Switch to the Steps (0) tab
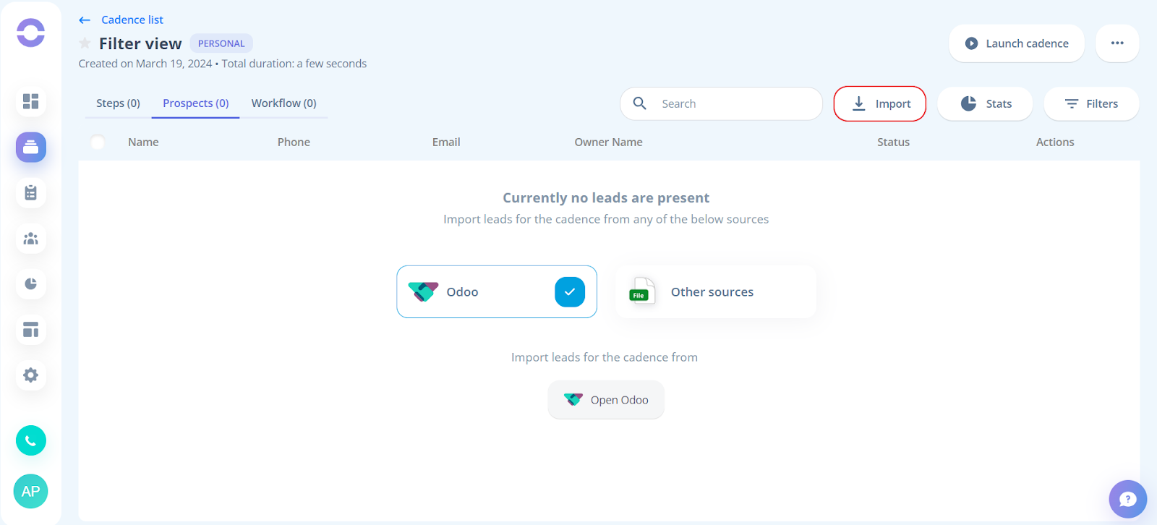The image size is (1157, 525). [x=118, y=103]
